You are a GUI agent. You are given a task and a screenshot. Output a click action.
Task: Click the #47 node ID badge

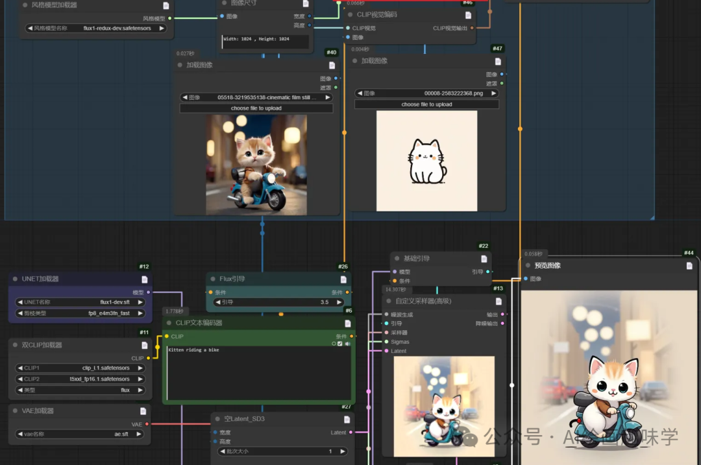point(497,48)
